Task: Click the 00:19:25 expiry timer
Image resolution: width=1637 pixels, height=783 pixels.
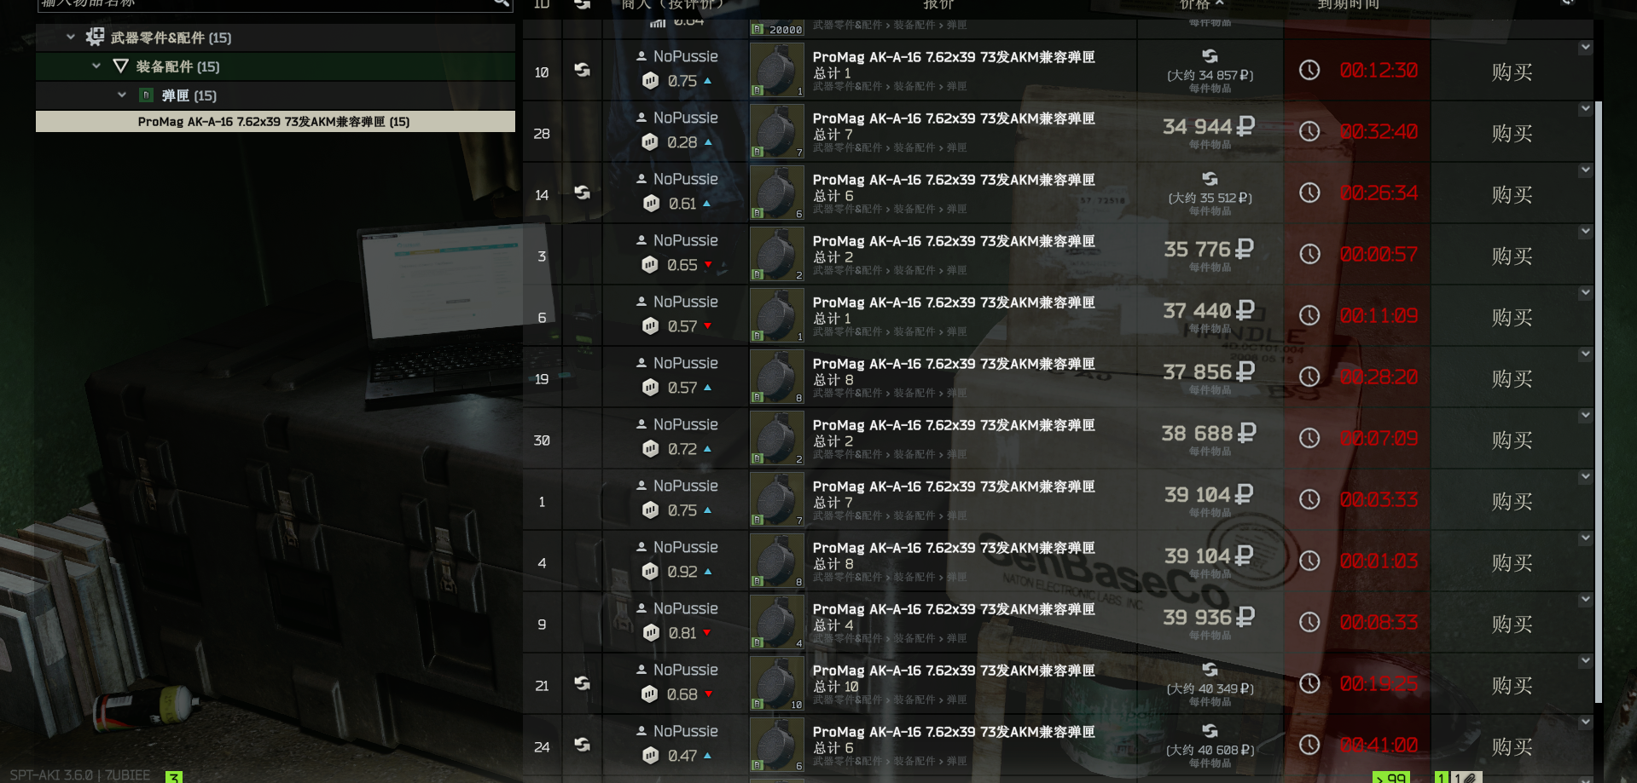Action: click(x=1379, y=684)
